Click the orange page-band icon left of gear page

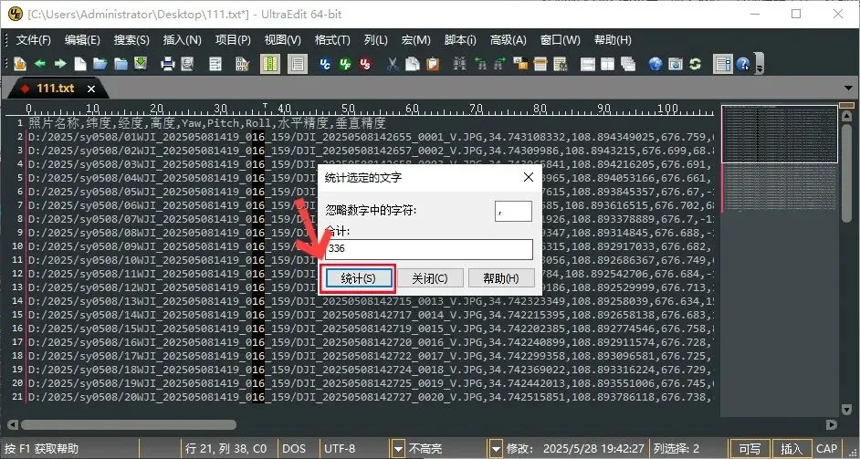coord(540,64)
